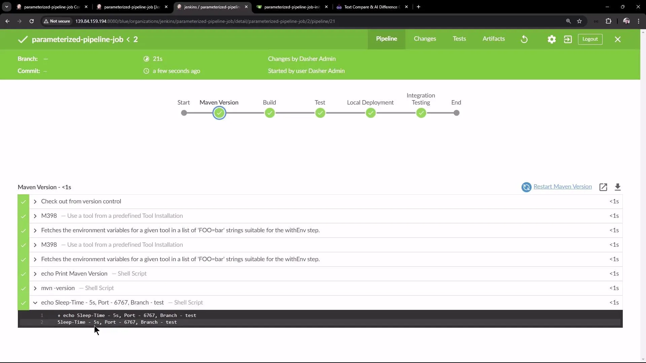Select the Build stage node in the graph
Screen dimensions: 646x363
(270, 113)
